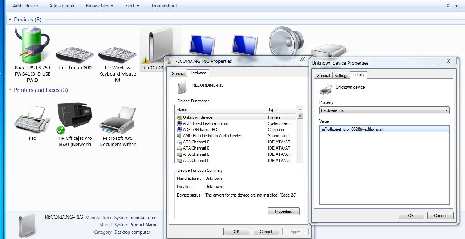Screen dimensions: 465x239
Task: Select the Fax printer icon
Action: click(x=32, y=120)
